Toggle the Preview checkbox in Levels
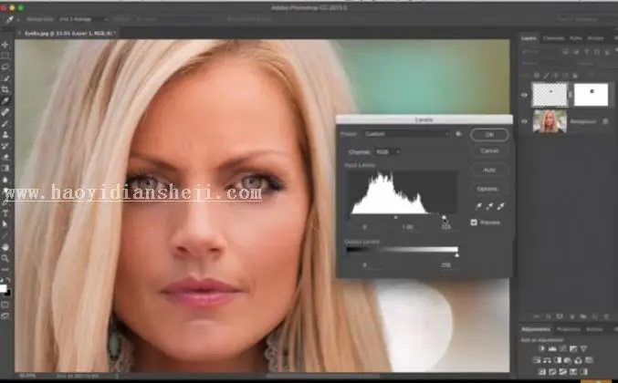This screenshot has width=618, height=383. (474, 223)
